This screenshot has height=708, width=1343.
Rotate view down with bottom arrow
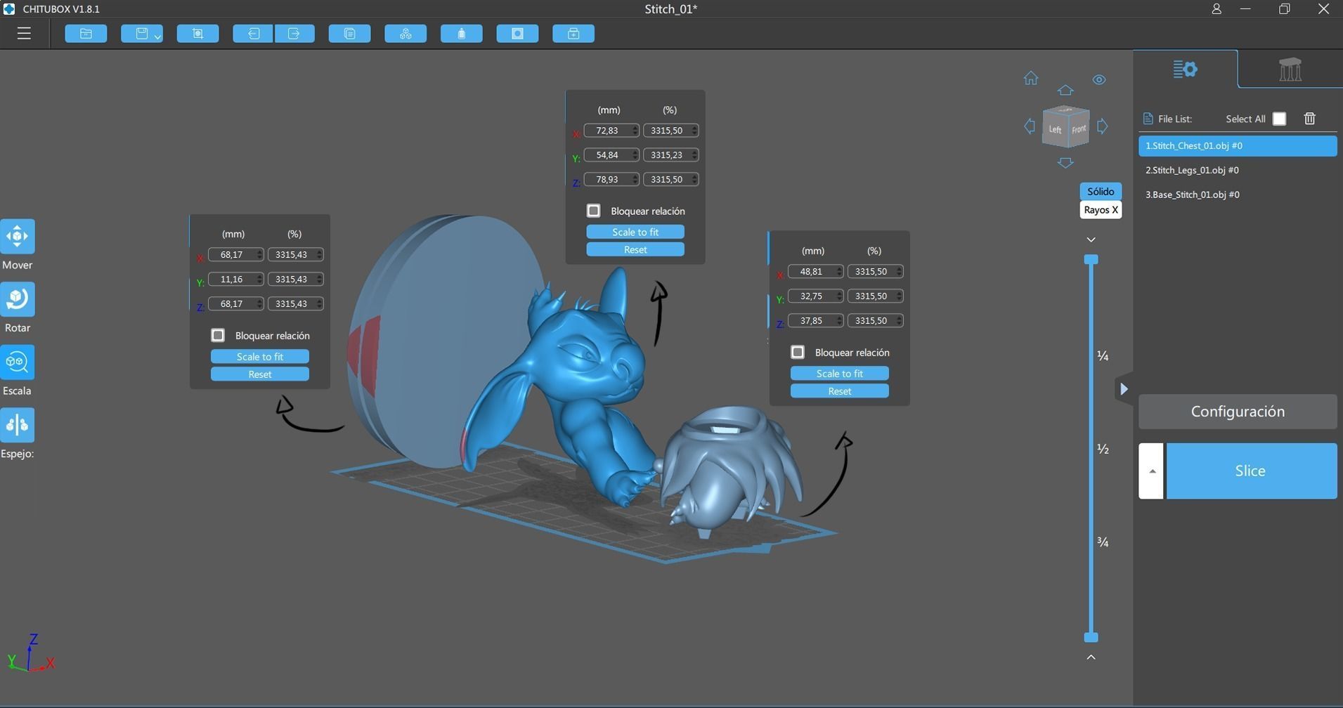(x=1065, y=163)
